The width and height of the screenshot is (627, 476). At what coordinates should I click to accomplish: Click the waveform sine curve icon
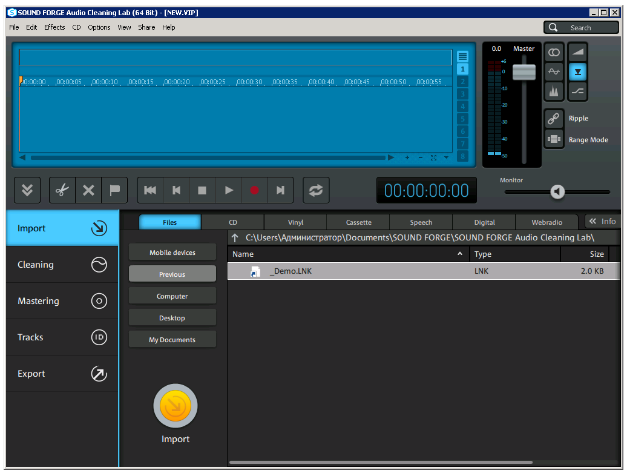pyautogui.click(x=554, y=71)
